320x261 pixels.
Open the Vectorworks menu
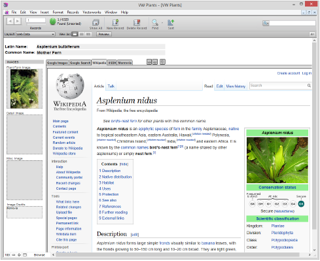pyautogui.click(x=92, y=12)
